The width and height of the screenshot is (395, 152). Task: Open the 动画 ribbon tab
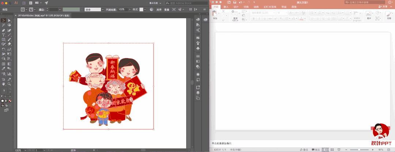(256, 7)
